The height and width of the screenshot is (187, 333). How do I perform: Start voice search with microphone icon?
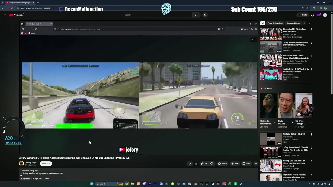click(205, 15)
